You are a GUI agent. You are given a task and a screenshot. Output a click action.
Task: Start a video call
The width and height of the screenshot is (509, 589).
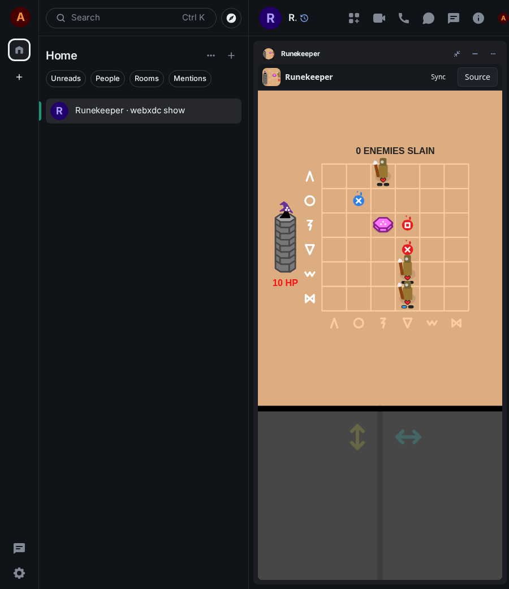pos(379,18)
